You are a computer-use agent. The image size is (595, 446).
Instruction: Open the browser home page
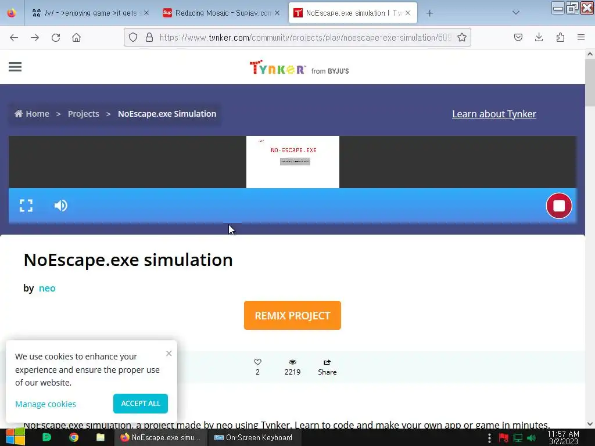pos(77,38)
